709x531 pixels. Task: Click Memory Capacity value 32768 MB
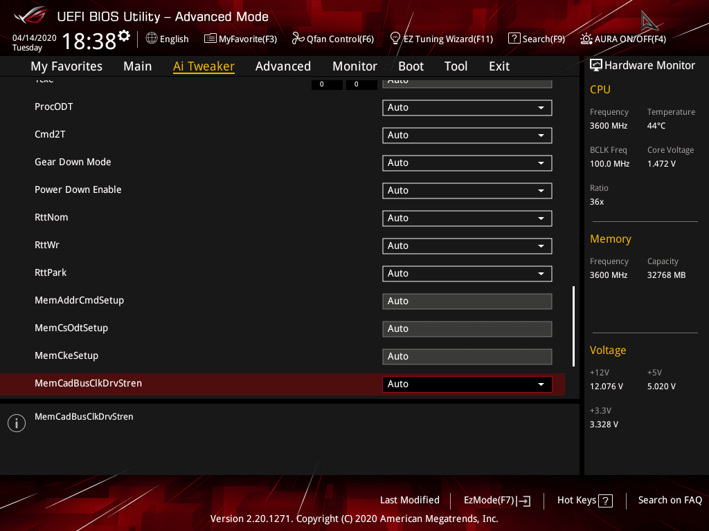click(666, 275)
